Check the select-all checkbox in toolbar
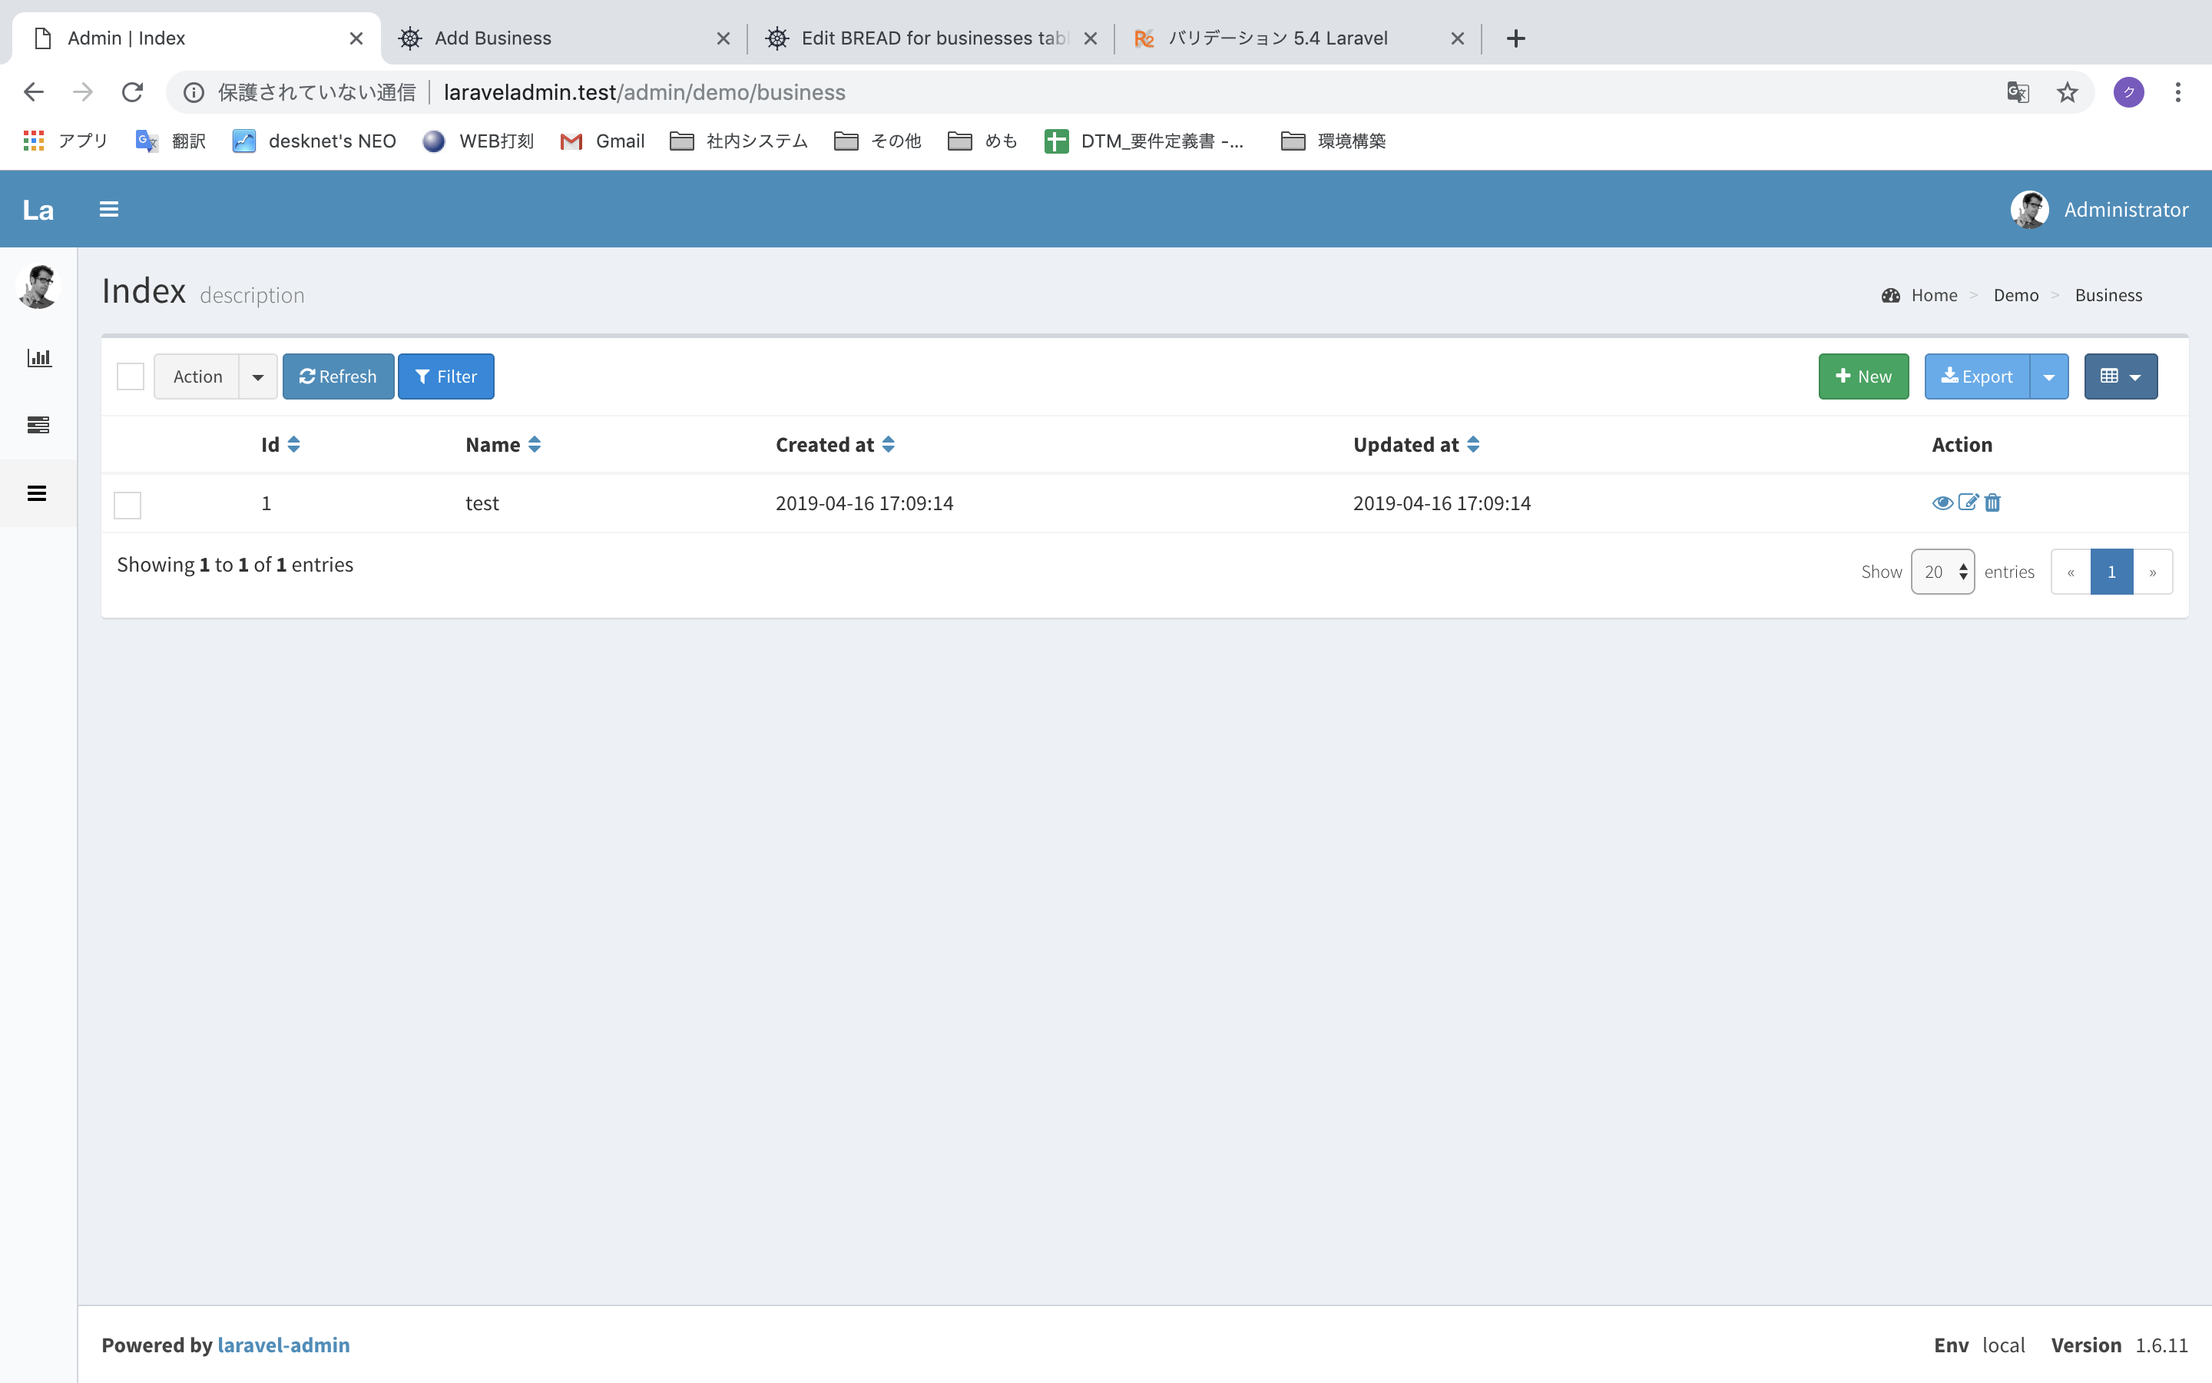The width and height of the screenshot is (2212, 1383). pyautogui.click(x=131, y=376)
